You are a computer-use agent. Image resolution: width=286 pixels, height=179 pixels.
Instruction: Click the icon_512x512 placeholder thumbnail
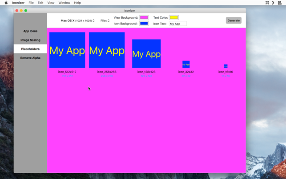pos(67,50)
